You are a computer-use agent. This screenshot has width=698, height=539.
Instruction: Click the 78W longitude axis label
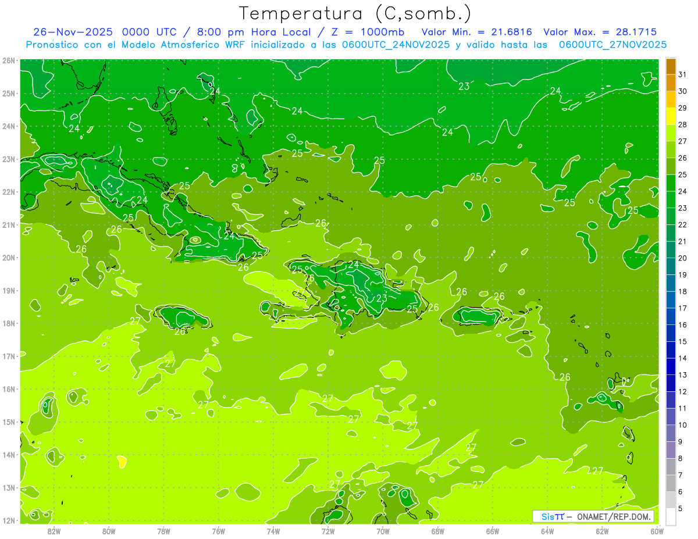(x=163, y=531)
